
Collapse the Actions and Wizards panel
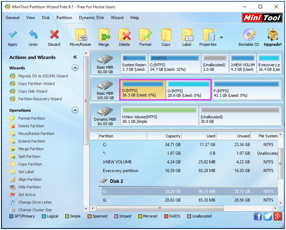pyautogui.click(x=75, y=57)
